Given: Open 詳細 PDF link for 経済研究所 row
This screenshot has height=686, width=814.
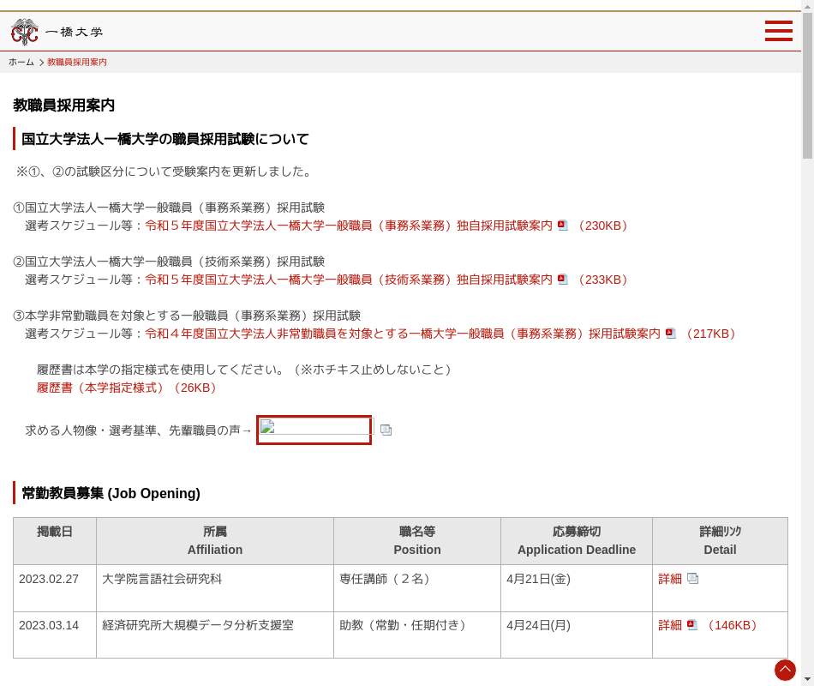Looking at the screenshot, I should [670, 625].
